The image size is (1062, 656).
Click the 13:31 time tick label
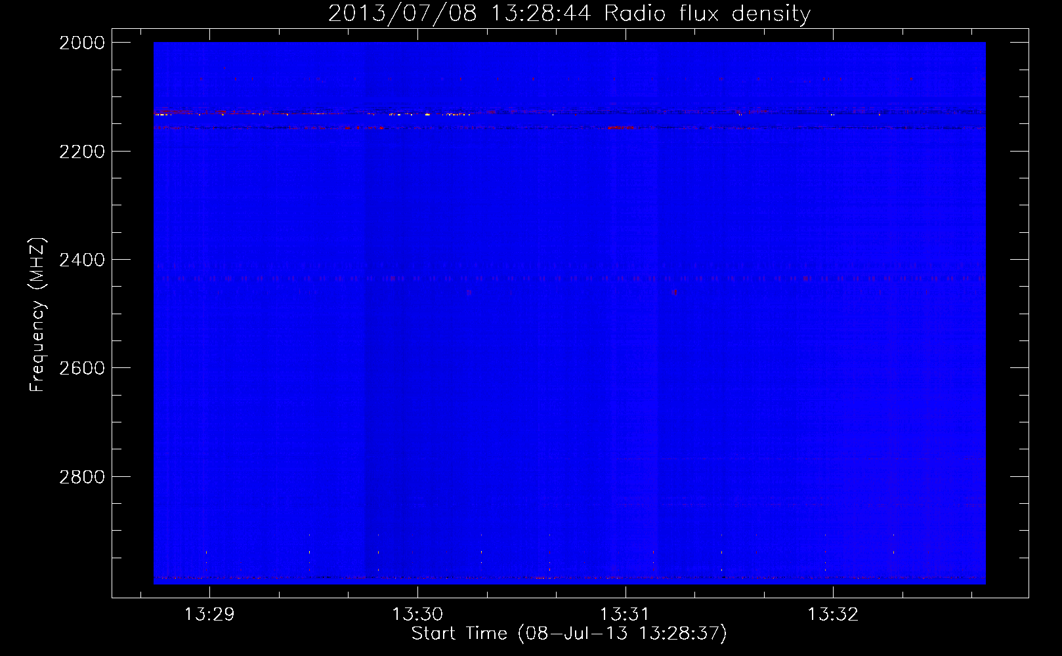tap(625, 615)
